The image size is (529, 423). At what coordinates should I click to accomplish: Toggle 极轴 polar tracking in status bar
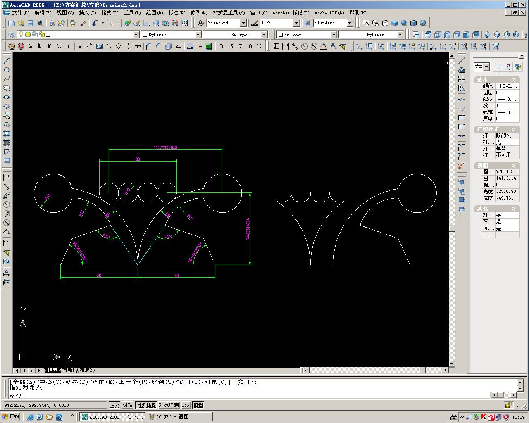[128, 405]
